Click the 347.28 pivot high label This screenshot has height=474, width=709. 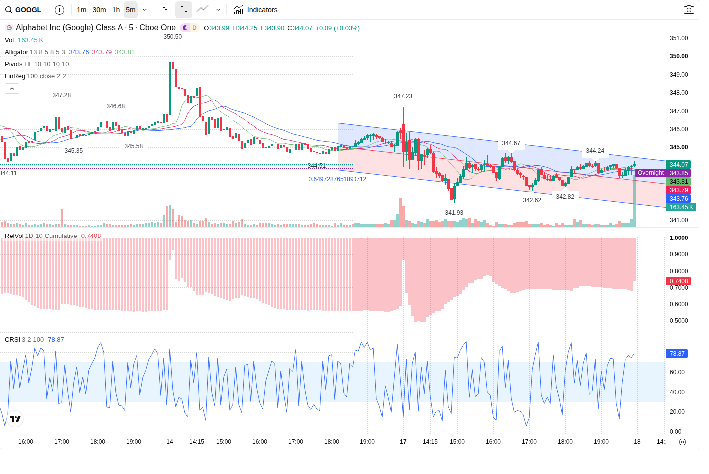[x=62, y=95]
